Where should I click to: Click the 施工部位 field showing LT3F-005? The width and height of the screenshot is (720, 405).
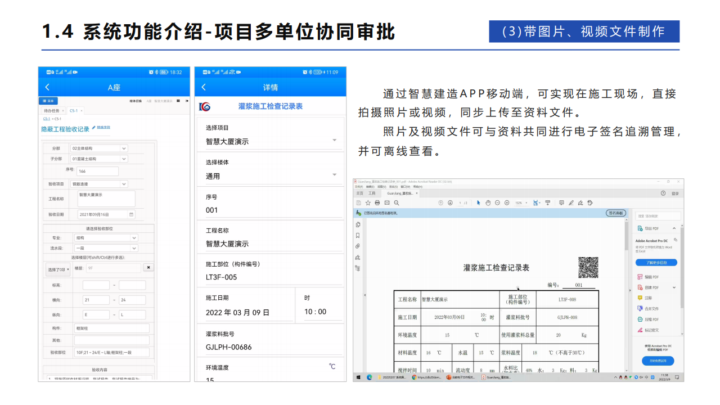(x=273, y=277)
